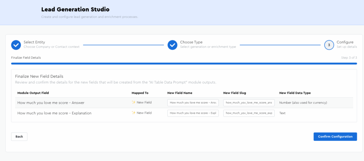Go to the Choose Type step label
Image resolution: width=364 pixels, height=161 pixels.
pos(191,42)
